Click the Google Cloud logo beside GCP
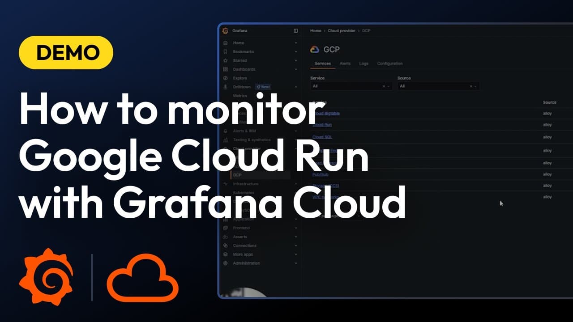Screen dimensions: 573x322 click(315, 50)
